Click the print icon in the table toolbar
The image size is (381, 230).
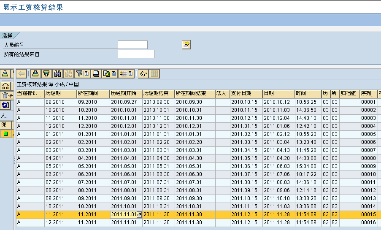point(96,73)
